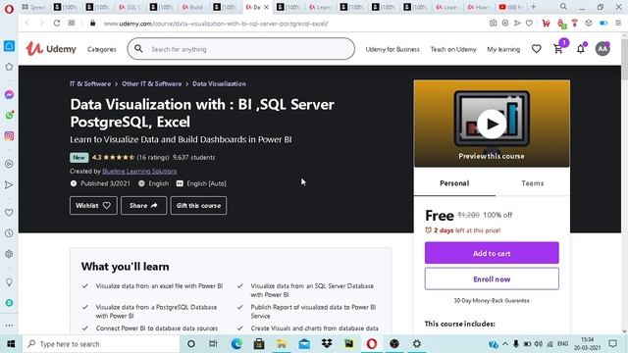
Task: Open the Speed Dial grid icon in the address bar
Action: pyautogui.click(x=72, y=24)
